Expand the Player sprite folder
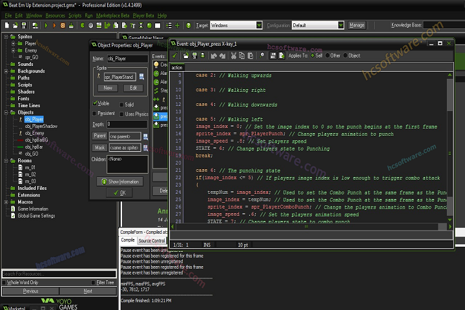Viewport: 465px width, 310px height. (13, 43)
